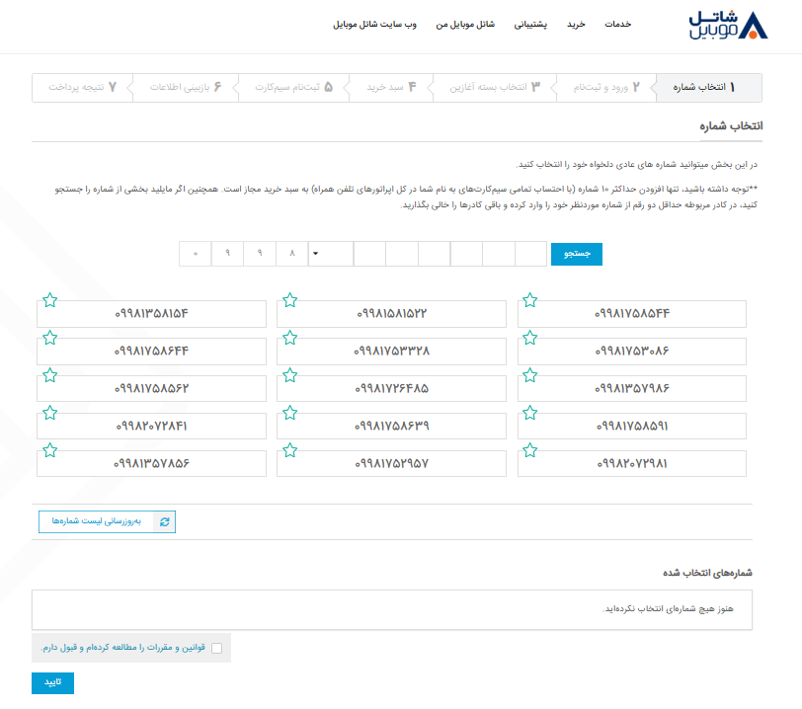Screen dimensions: 802x709
Task: Go to شاتل موبایل من
Action: [465, 24]
